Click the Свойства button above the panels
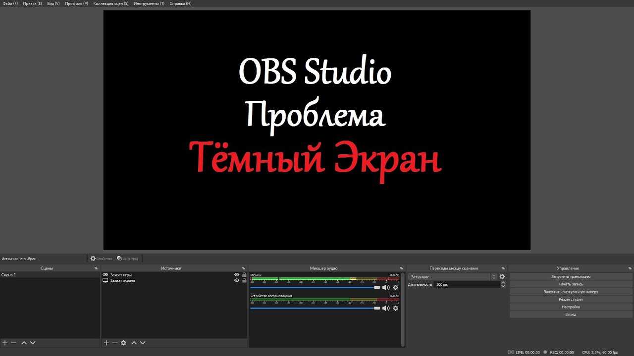This screenshot has height=356, width=634. [x=101, y=259]
